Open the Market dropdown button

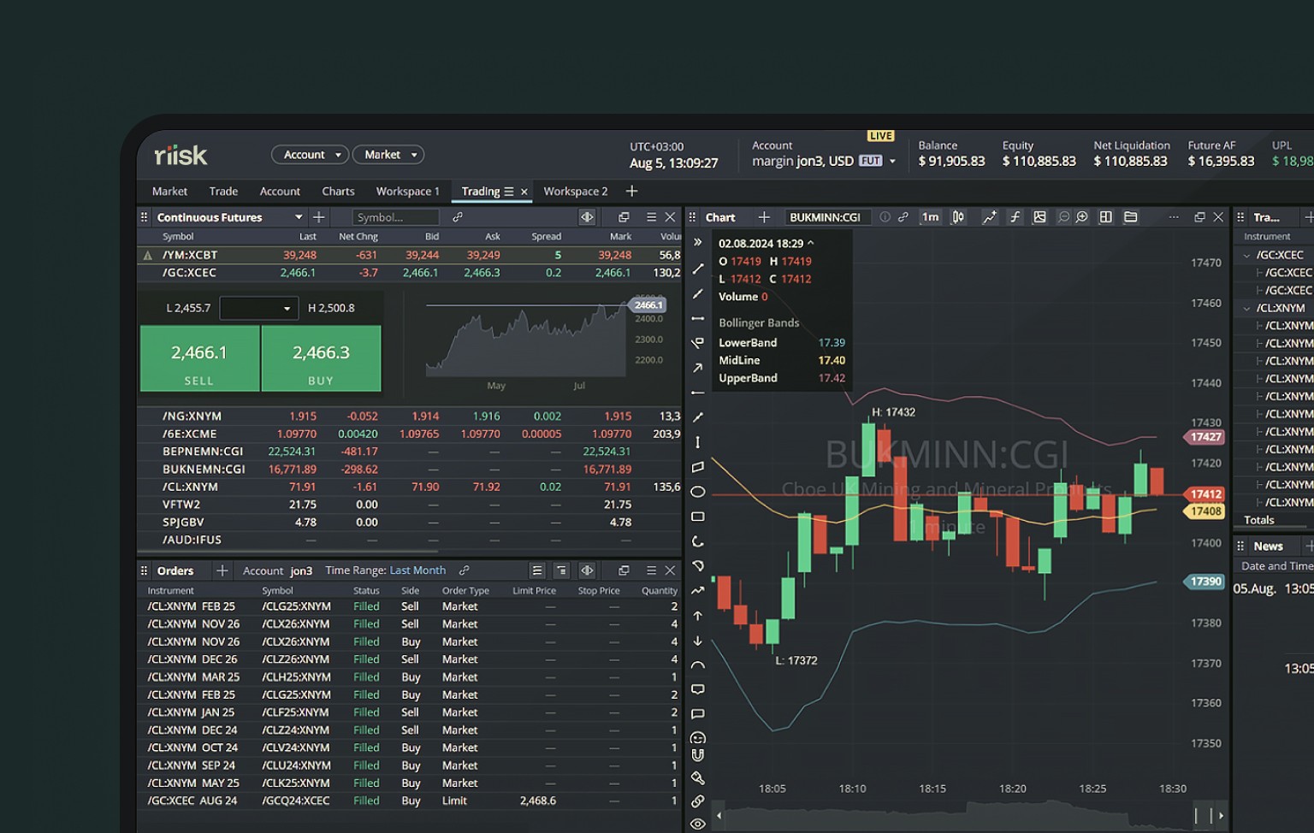pos(388,155)
